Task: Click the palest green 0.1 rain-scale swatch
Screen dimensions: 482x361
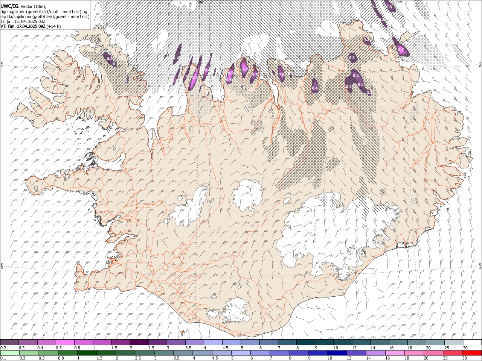Action: coord(10,353)
